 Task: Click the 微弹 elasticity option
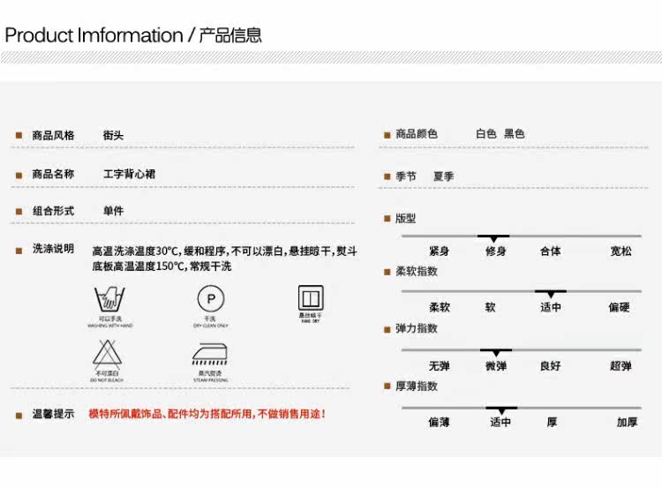[496, 365]
